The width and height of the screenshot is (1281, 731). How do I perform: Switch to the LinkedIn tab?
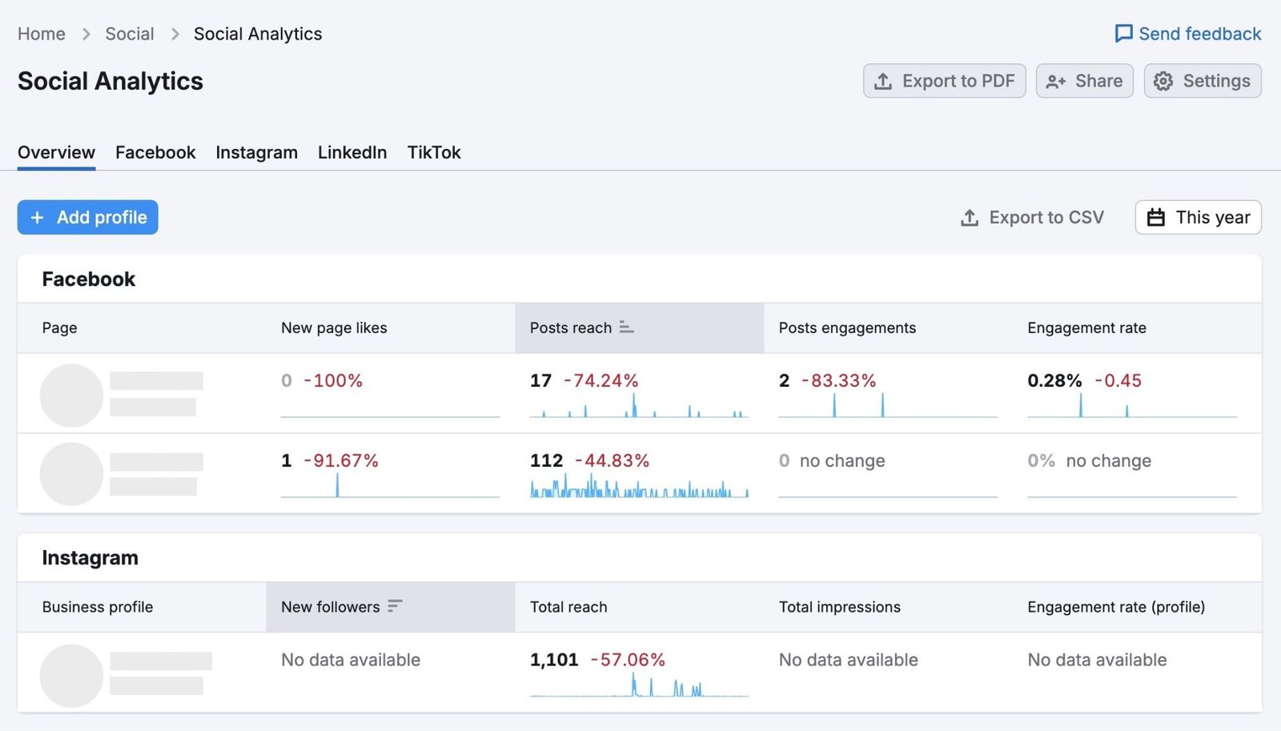(x=352, y=152)
